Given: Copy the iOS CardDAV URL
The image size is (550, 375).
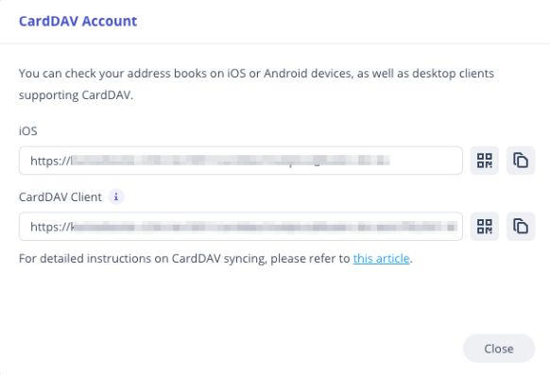Looking at the screenshot, I should tap(521, 161).
